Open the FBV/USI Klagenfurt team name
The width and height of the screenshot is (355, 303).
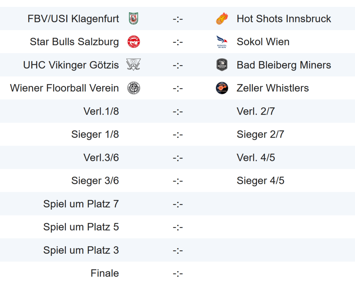point(73,18)
